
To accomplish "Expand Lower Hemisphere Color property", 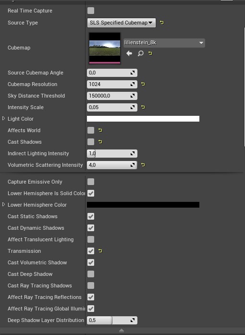I will [x=3, y=204].
